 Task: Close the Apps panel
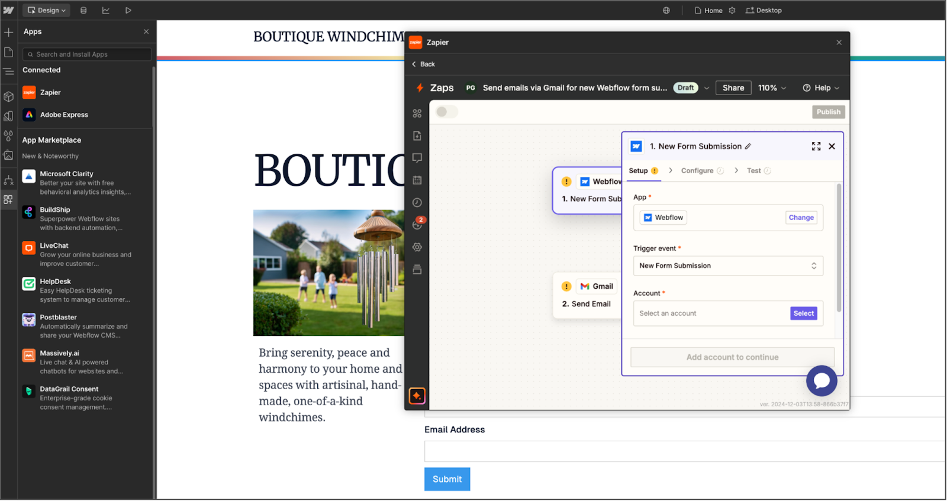[146, 31]
